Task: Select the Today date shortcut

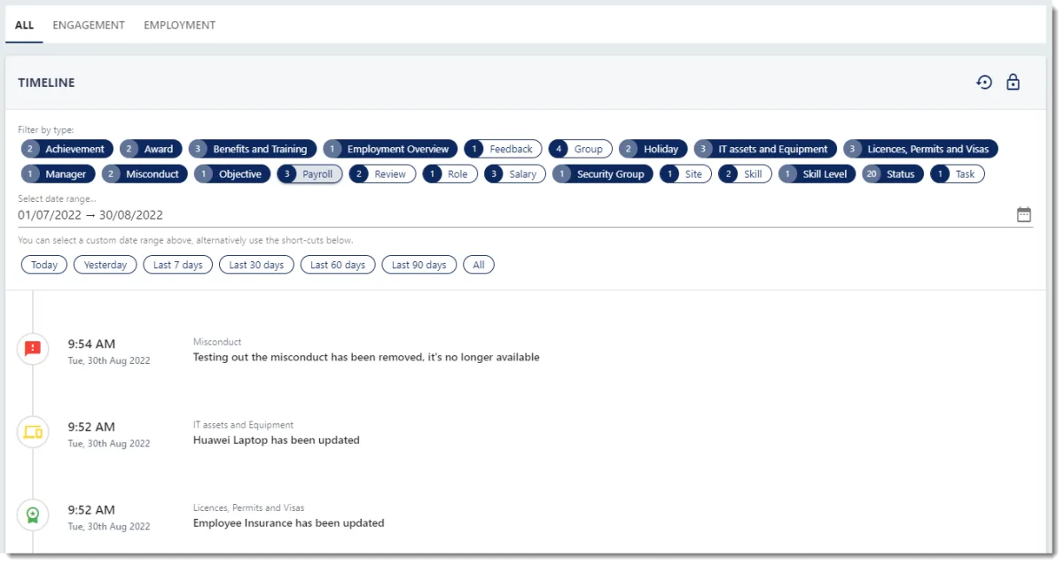Action: (44, 264)
